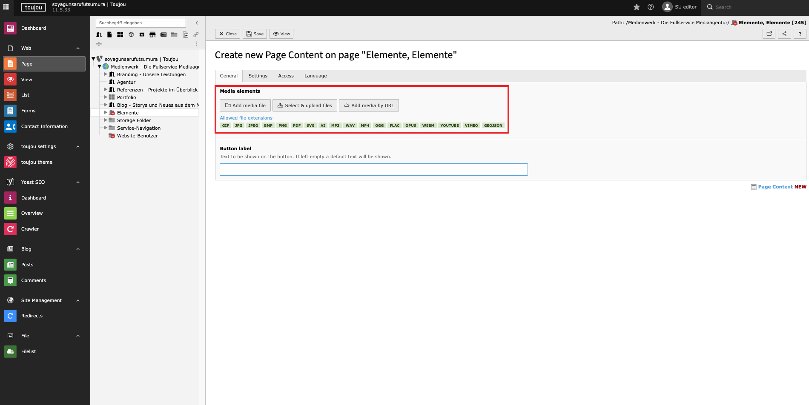Screen dimensions: 809x405
Task: Click the share icon button
Action: 784,34
